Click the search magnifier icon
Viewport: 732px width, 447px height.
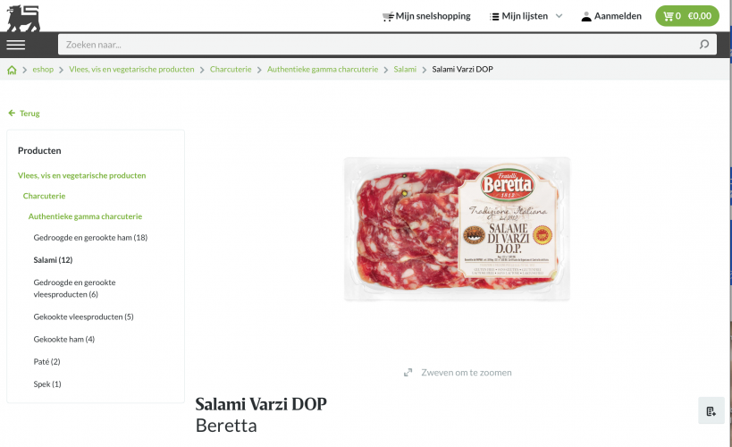[704, 45]
